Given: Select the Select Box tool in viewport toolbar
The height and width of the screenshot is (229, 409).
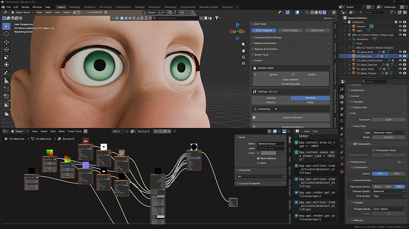Looking at the screenshot, I should [x=7, y=26].
